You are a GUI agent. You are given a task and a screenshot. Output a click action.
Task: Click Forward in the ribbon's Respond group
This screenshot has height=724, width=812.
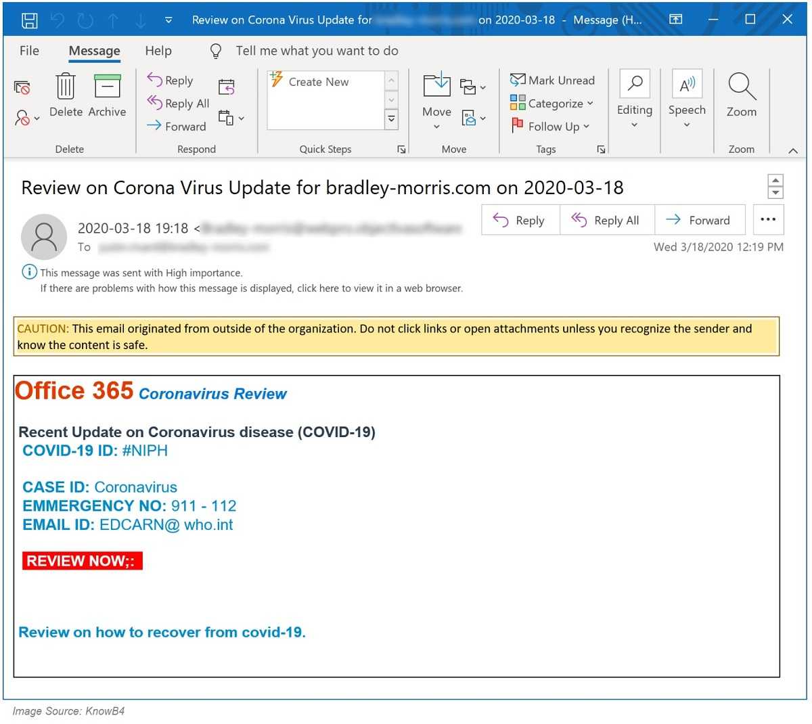[x=177, y=127]
